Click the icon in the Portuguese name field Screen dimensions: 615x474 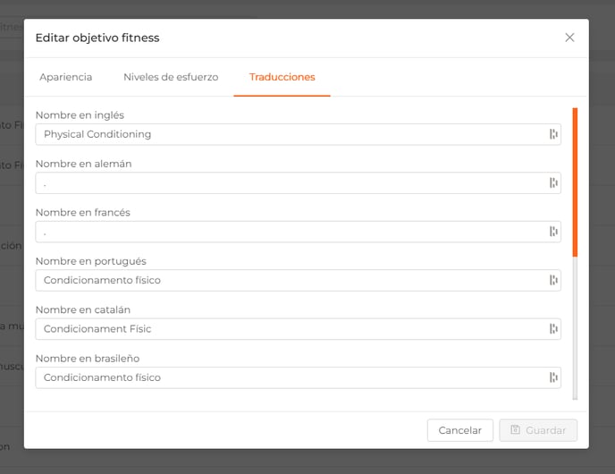pos(553,280)
